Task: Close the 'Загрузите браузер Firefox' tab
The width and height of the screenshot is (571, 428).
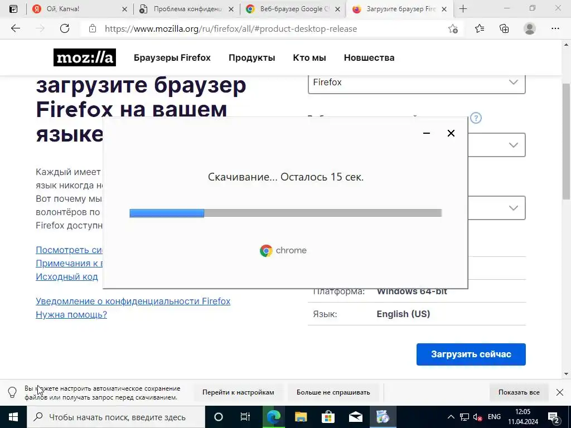Action: tap(444, 9)
